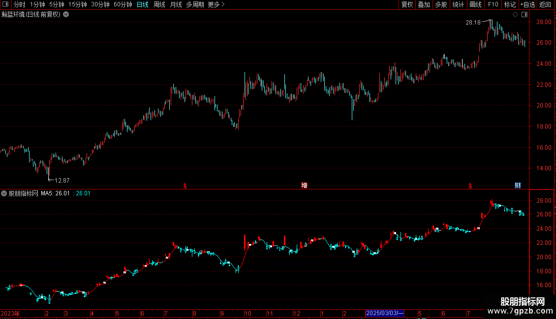Open the 股朋指标网 indicator dropdown arrow
This screenshot has height=319, width=556.
[x=4, y=193]
